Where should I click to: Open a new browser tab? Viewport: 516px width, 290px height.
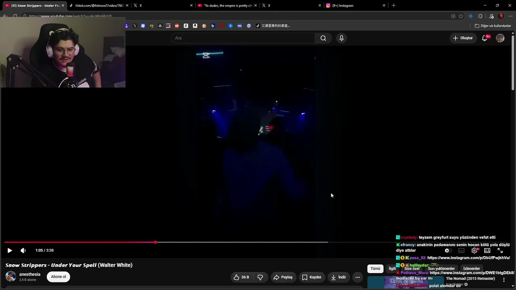393,6
